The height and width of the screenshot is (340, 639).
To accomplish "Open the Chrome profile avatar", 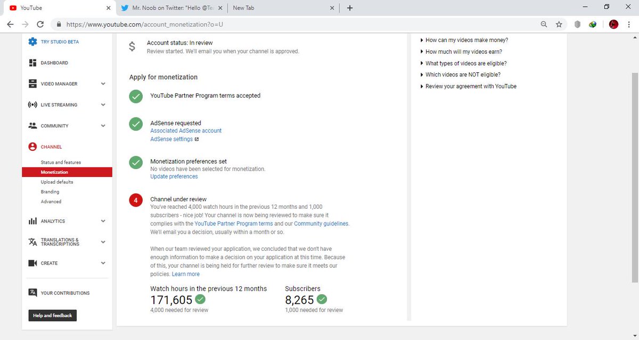I will (613, 24).
